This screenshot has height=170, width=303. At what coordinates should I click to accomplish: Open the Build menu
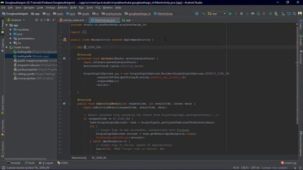point(73,8)
